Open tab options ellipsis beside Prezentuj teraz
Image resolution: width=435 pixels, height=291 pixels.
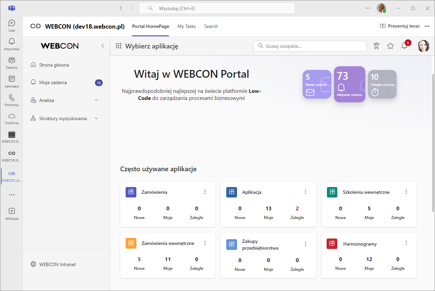[427, 26]
